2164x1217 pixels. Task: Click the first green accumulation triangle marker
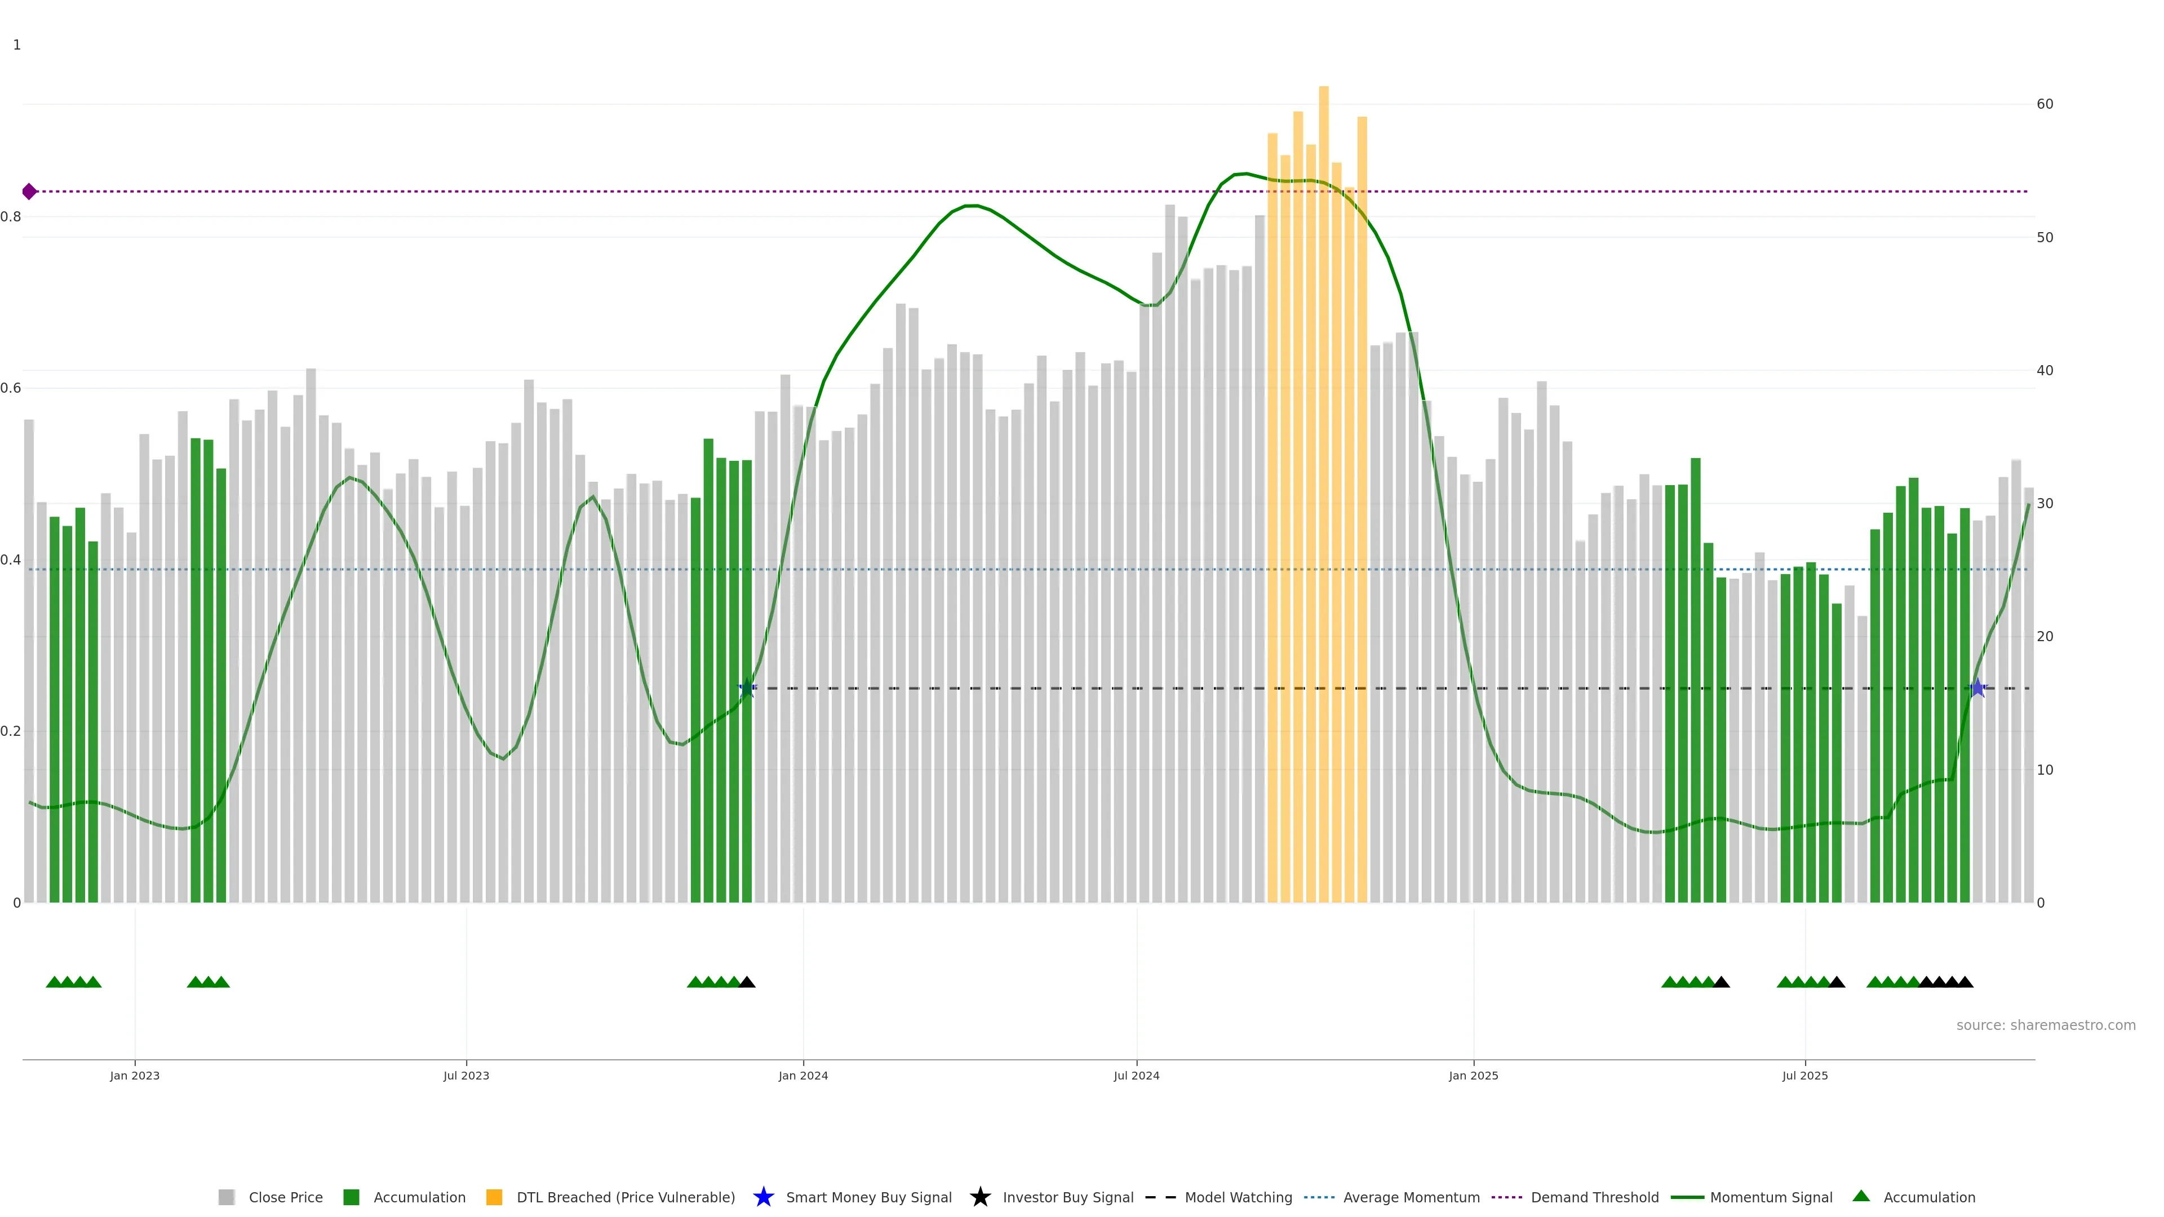54,982
